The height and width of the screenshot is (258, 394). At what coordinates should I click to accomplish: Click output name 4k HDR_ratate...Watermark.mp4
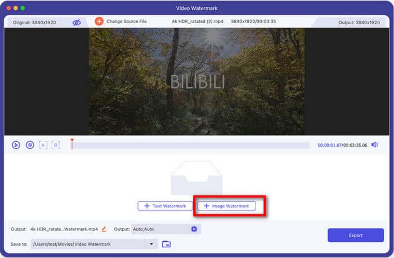pos(64,229)
